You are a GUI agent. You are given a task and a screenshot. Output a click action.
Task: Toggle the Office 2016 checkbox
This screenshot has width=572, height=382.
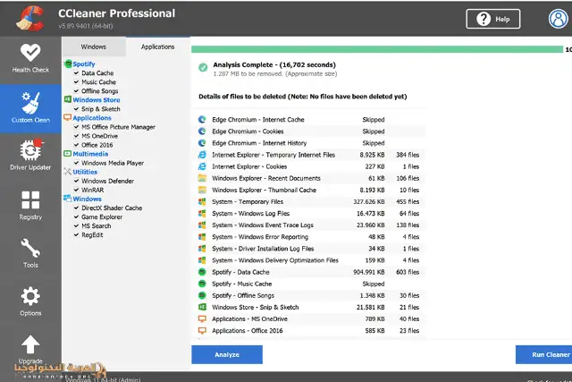point(76,145)
